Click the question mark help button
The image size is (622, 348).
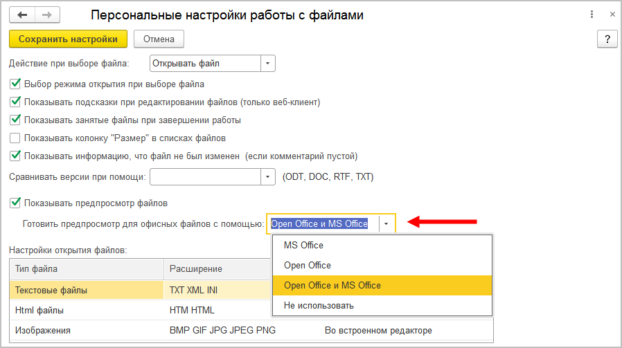(607, 39)
